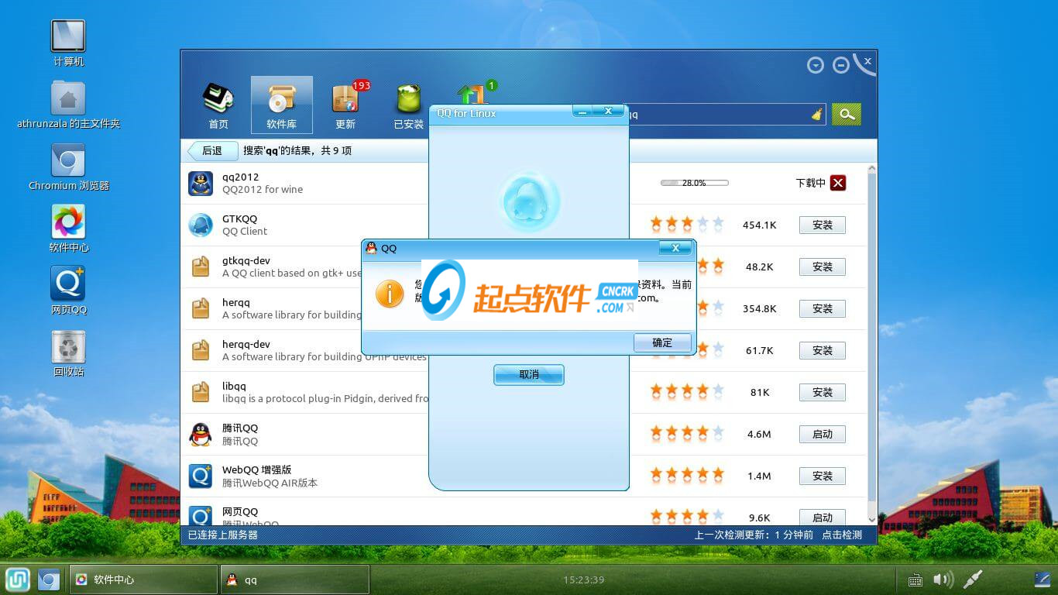Click 点击检测 to check for updates
This screenshot has height=595, width=1058.
[842, 535]
